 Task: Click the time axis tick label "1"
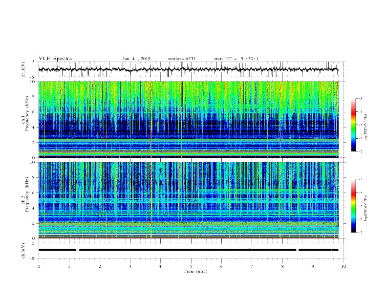tap(69, 266)
